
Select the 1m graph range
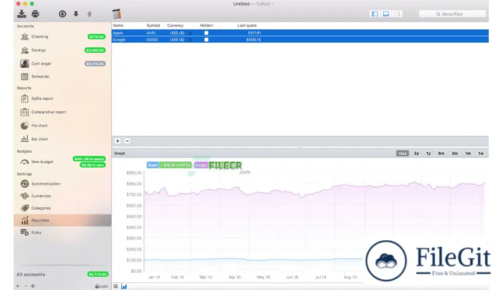pos(468,153)
